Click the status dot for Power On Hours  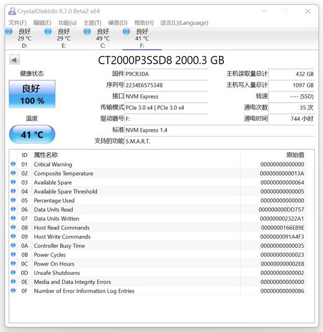(13, 263)
